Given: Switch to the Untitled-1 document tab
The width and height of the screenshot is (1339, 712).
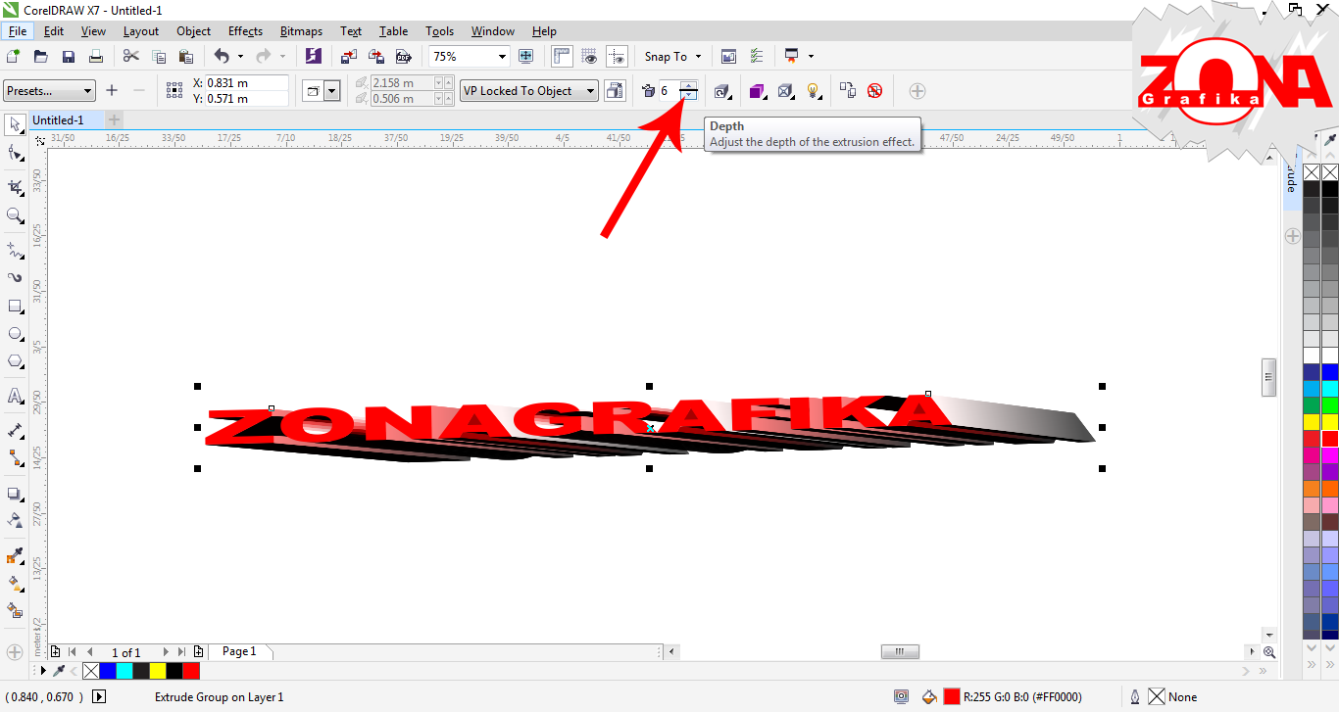Looking at the screenshot, I should [x=58, y=119].
